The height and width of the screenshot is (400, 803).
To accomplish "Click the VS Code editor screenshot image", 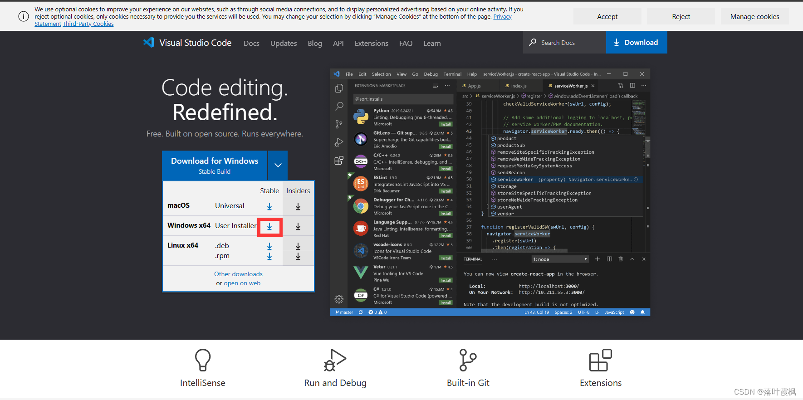I will point(490,192).
